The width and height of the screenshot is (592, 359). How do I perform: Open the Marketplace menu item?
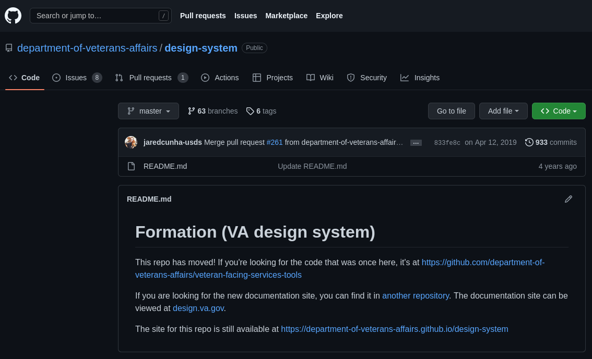[x=286, y=16]
